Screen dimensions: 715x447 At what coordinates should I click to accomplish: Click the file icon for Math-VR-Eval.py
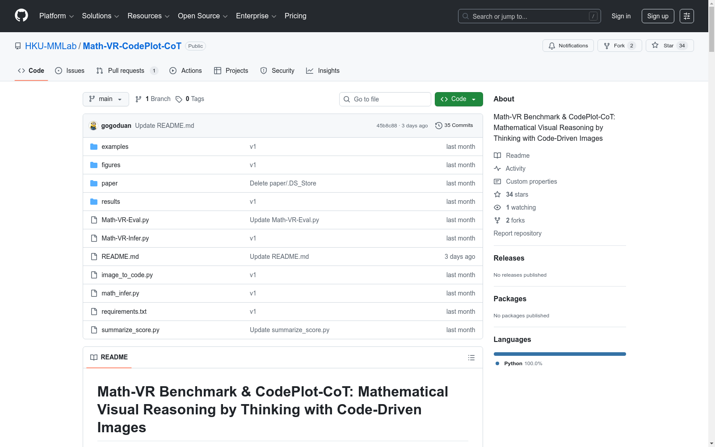click(94, 220)
